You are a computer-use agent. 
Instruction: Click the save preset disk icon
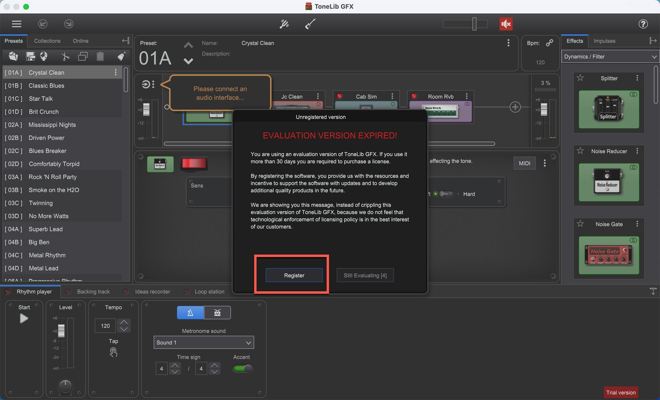[x=31, y=56]
